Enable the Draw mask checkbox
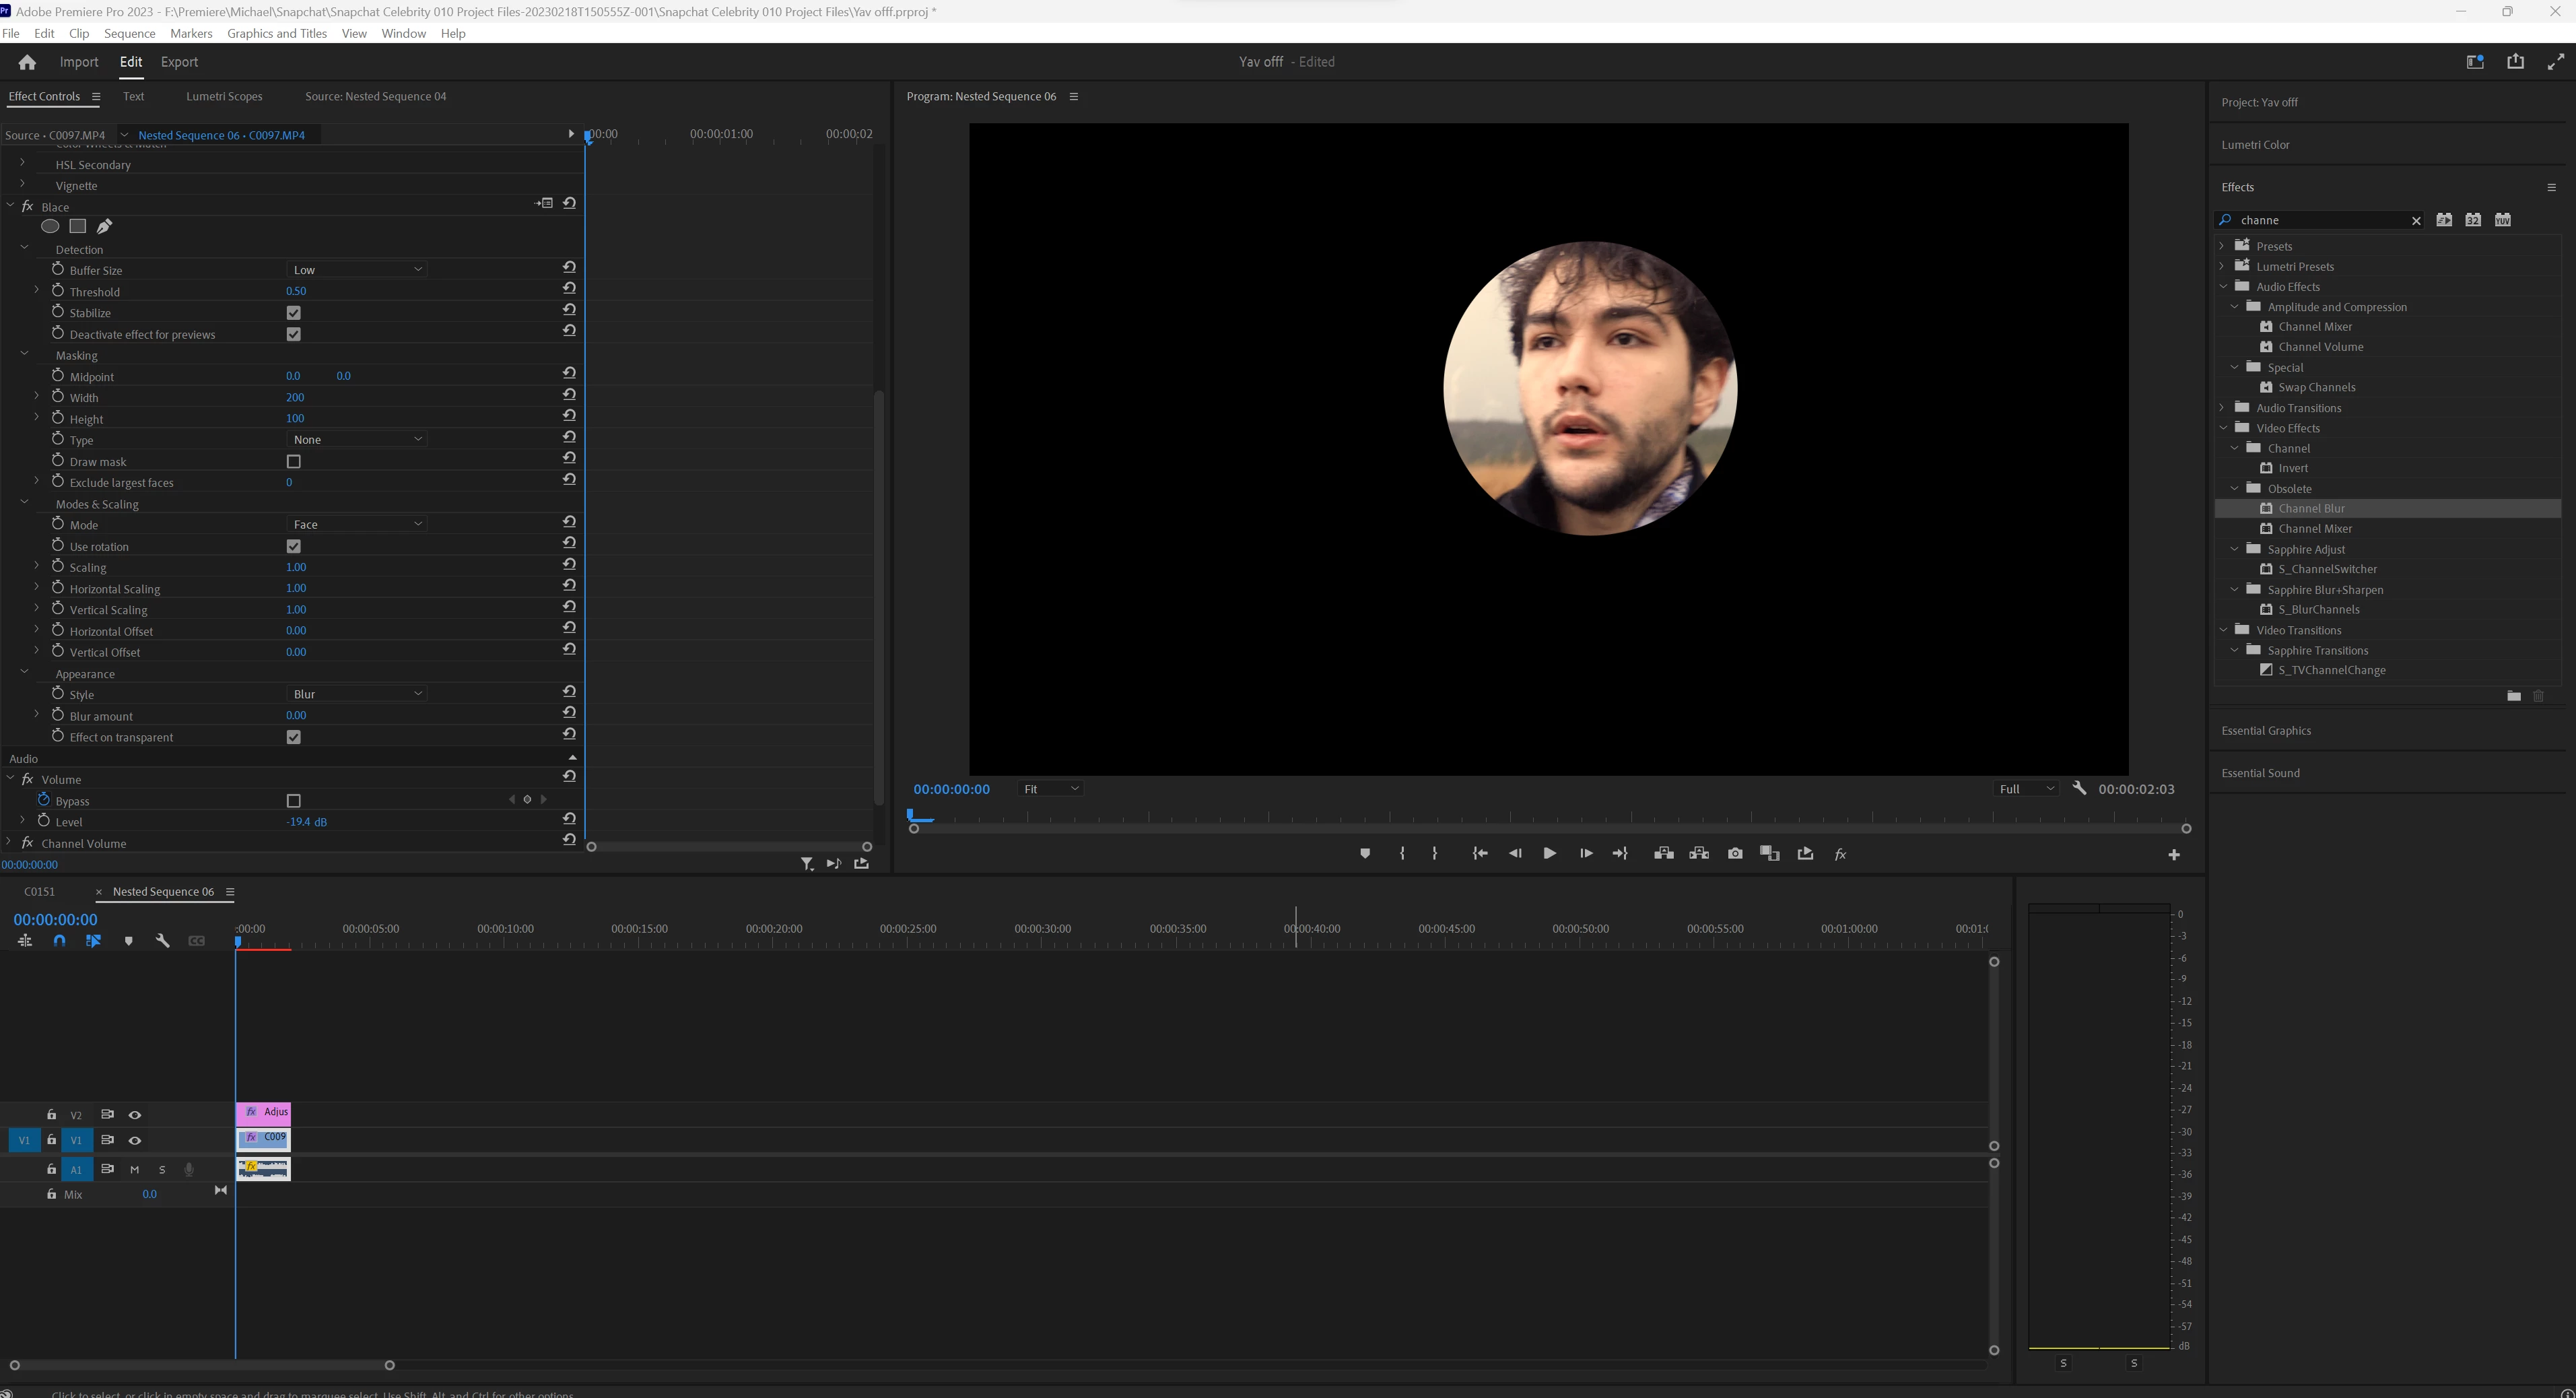2576x1398 pixels. tap(293, 461)
